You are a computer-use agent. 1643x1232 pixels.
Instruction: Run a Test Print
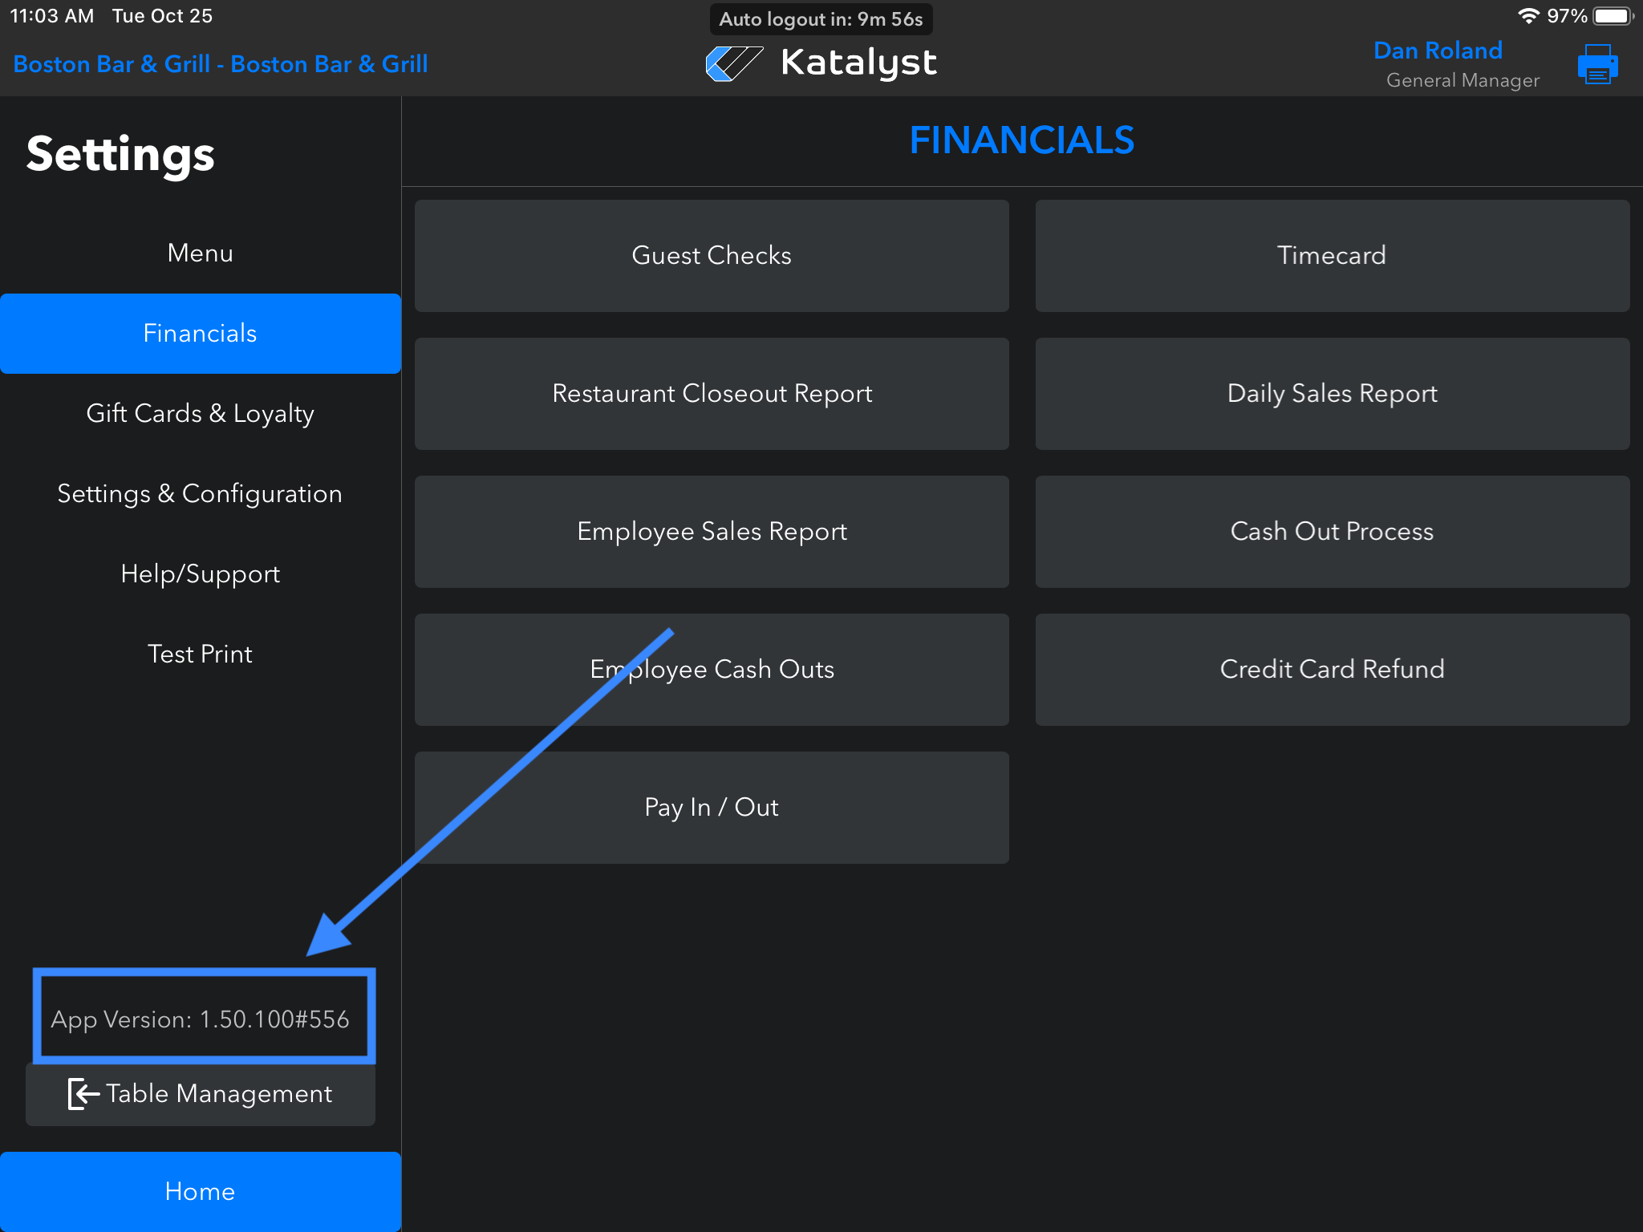click(x=200, y=654)
